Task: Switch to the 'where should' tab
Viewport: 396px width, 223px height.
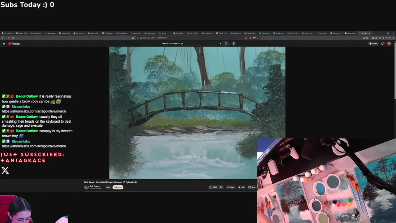Action: (350, 33)
